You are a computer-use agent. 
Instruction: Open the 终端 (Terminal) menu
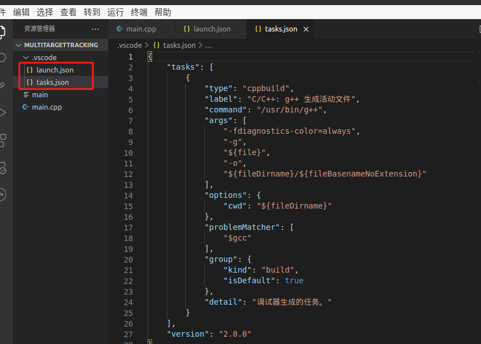[x=139, y=12]
